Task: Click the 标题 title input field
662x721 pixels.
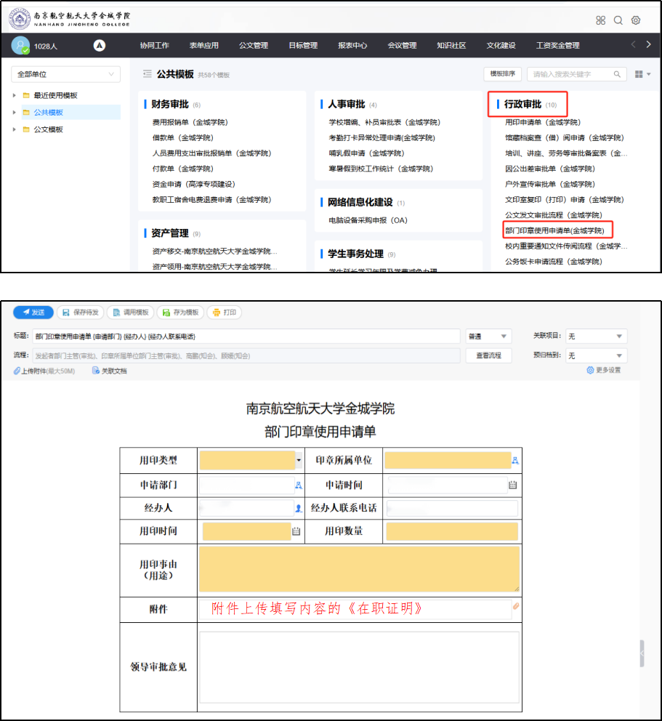Action: coord(246,336)
